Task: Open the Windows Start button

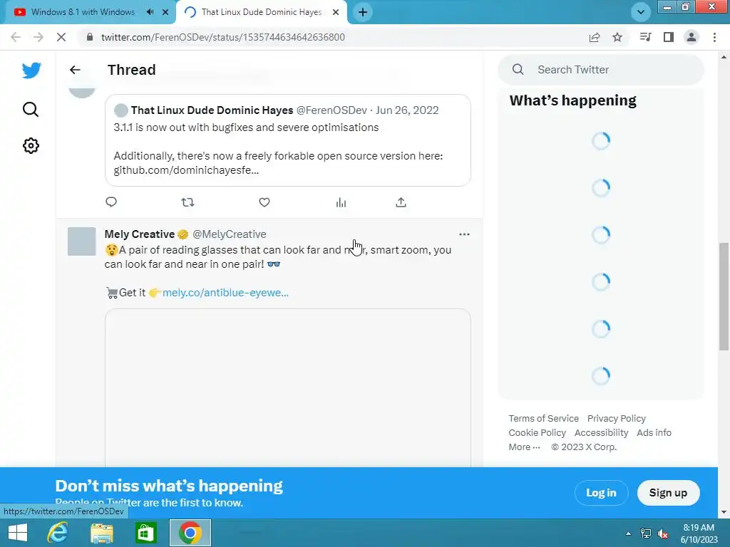Action: [x=18, y=533]
